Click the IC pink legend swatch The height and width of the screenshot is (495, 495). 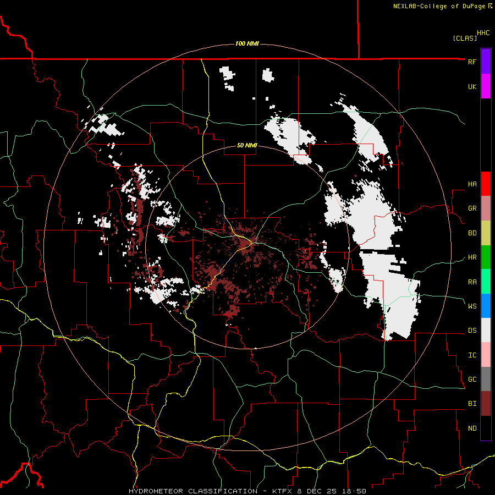tap(486, 355)
